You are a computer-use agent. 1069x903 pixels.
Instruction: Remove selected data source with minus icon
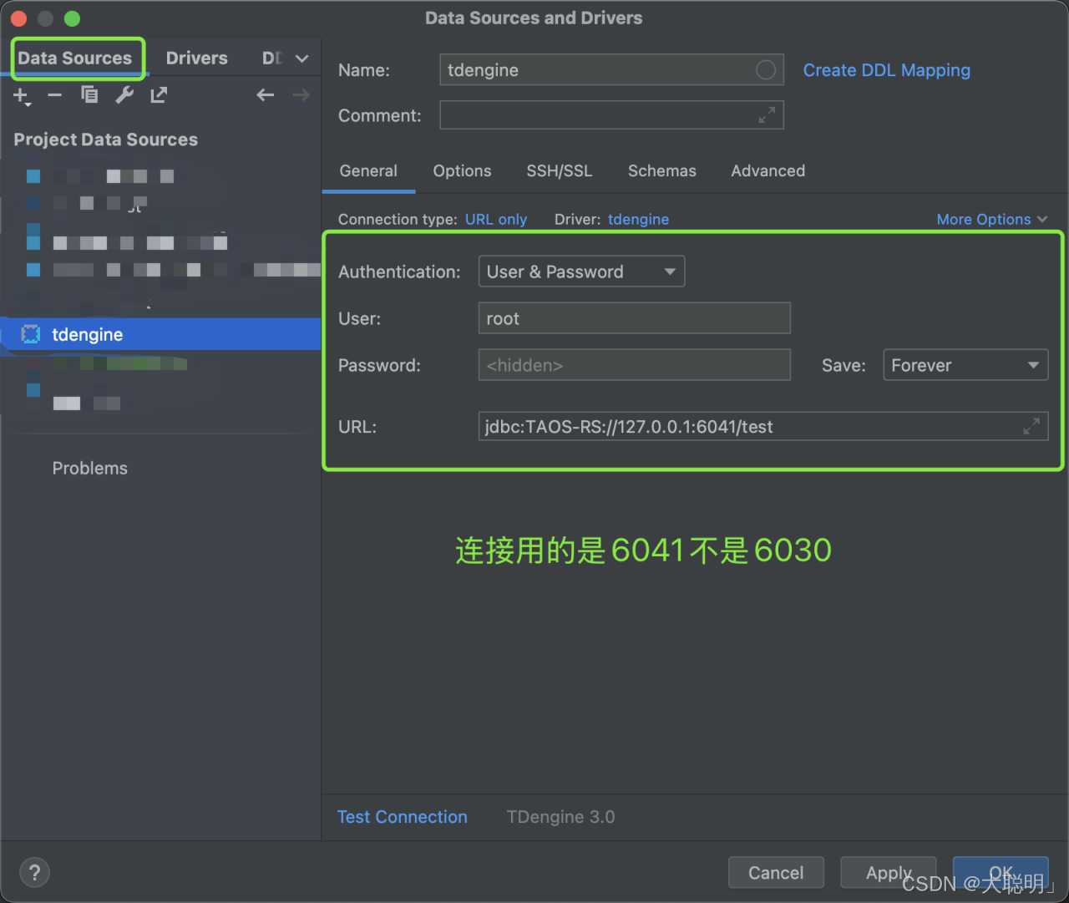[x=55, y=95]
